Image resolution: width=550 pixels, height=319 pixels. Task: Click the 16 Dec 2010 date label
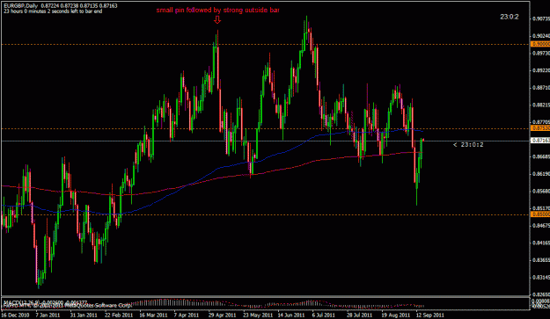click(15, 315)
